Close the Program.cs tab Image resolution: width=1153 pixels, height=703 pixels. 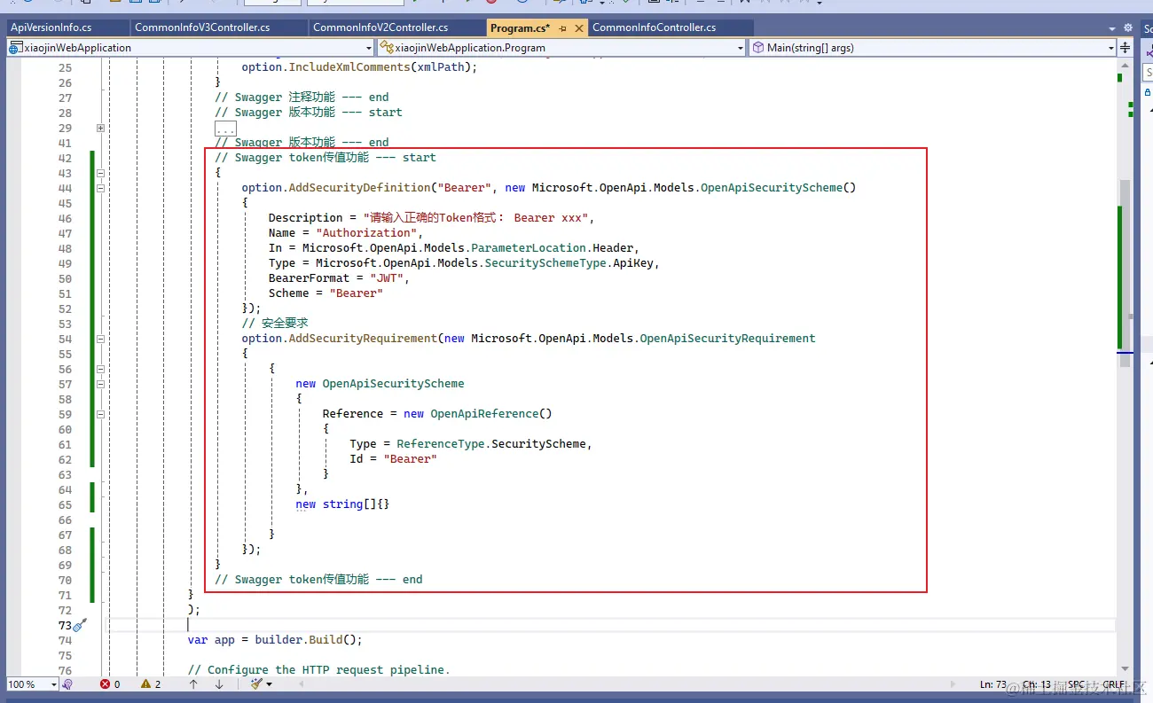579,28
